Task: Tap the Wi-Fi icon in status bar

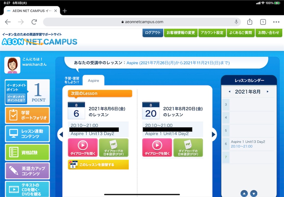Action: point(263,3)
